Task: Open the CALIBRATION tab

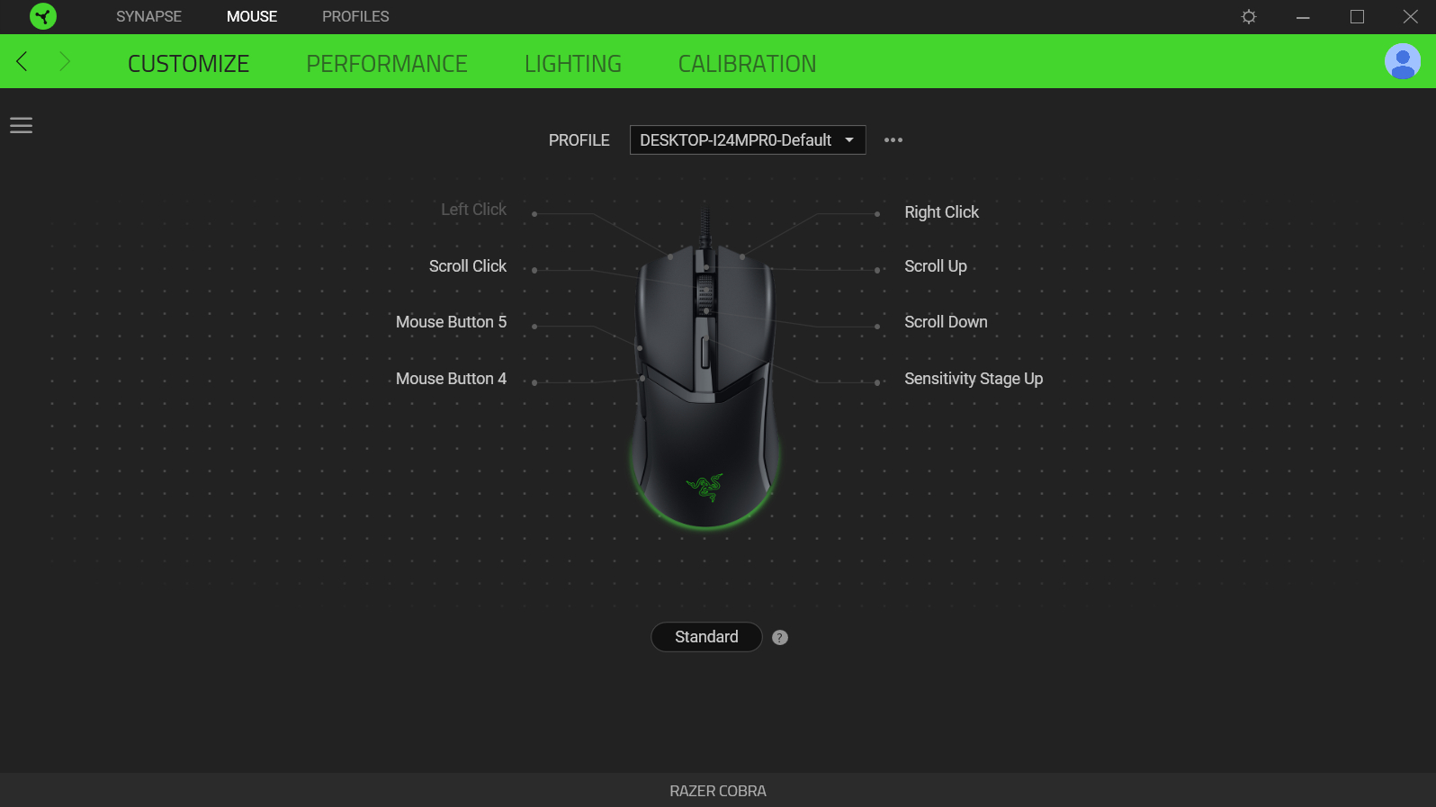Action: (747, 64)
